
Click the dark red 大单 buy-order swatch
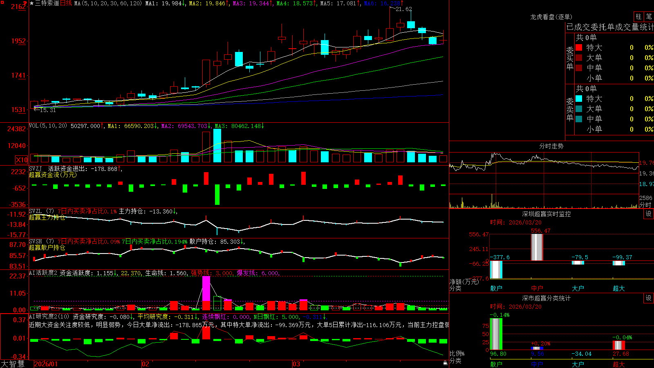pyautogui.click(x=579, y=58)
